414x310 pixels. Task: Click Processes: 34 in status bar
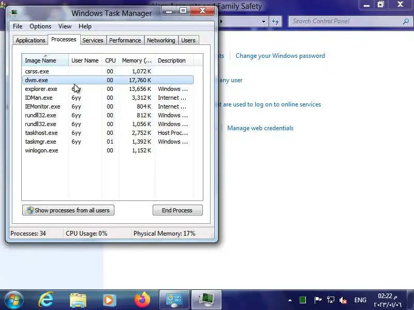pos(28,234)
